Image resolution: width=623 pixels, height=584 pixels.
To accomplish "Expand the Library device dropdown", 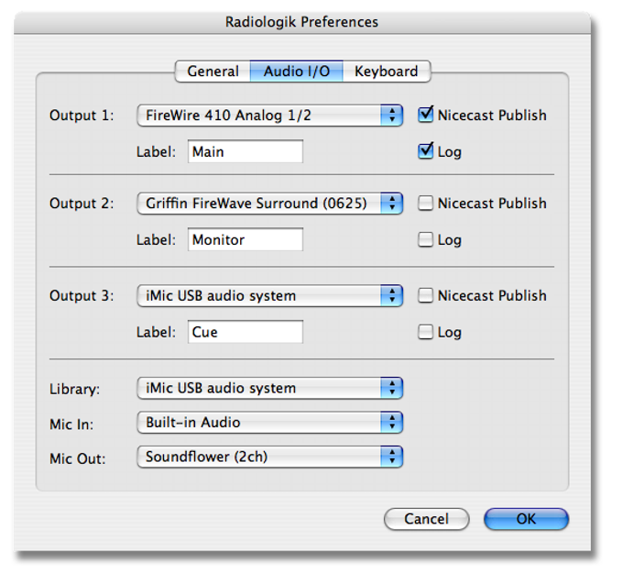I will tap(269, 389).
